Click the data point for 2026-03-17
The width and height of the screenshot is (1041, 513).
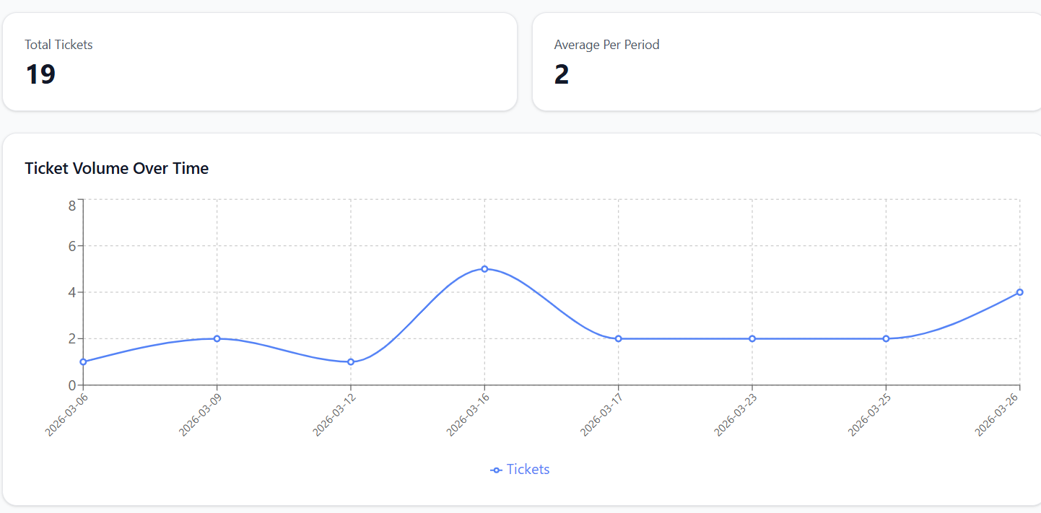click(x=619, y=338)
